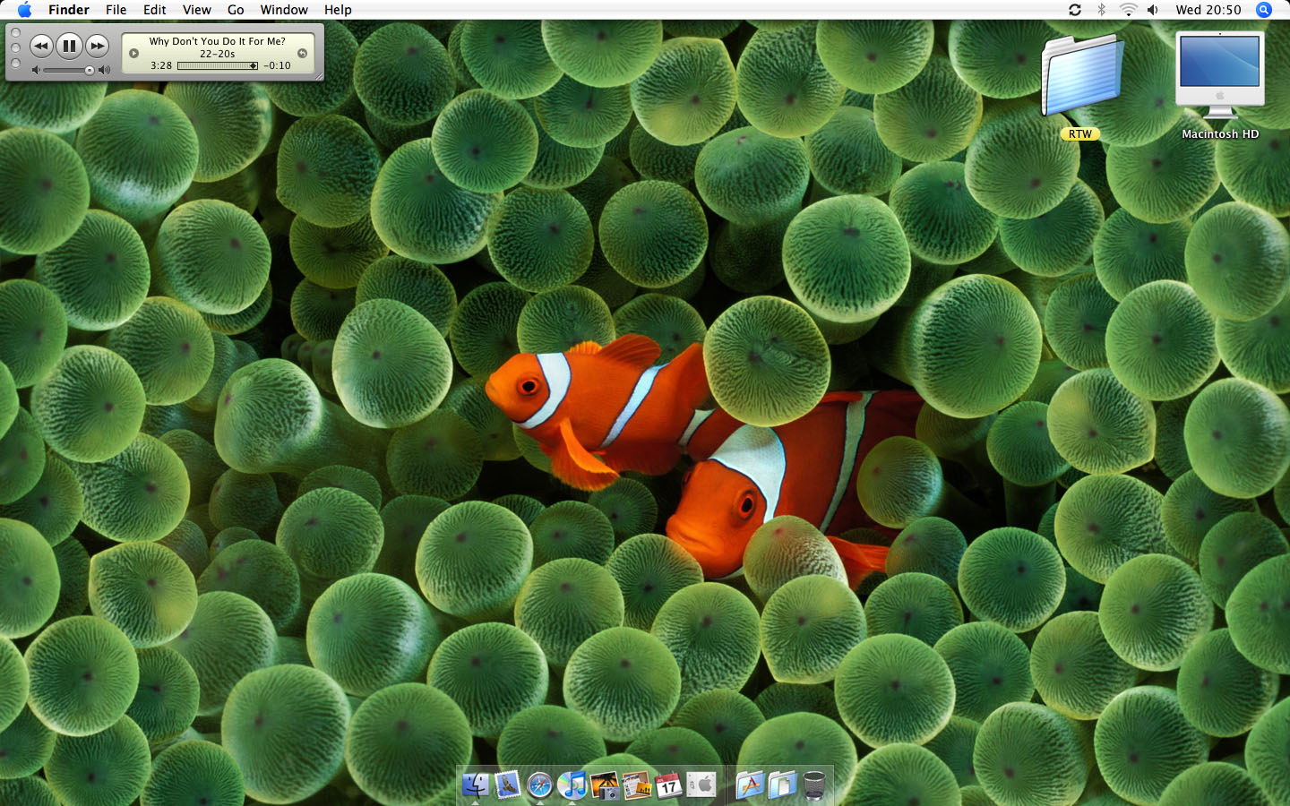The image size is (1290, 806).
Task: Open the File menu
Action: [116, 10]
